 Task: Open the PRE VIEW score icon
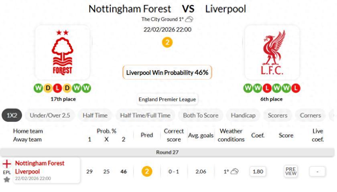[x=290, y=172]
